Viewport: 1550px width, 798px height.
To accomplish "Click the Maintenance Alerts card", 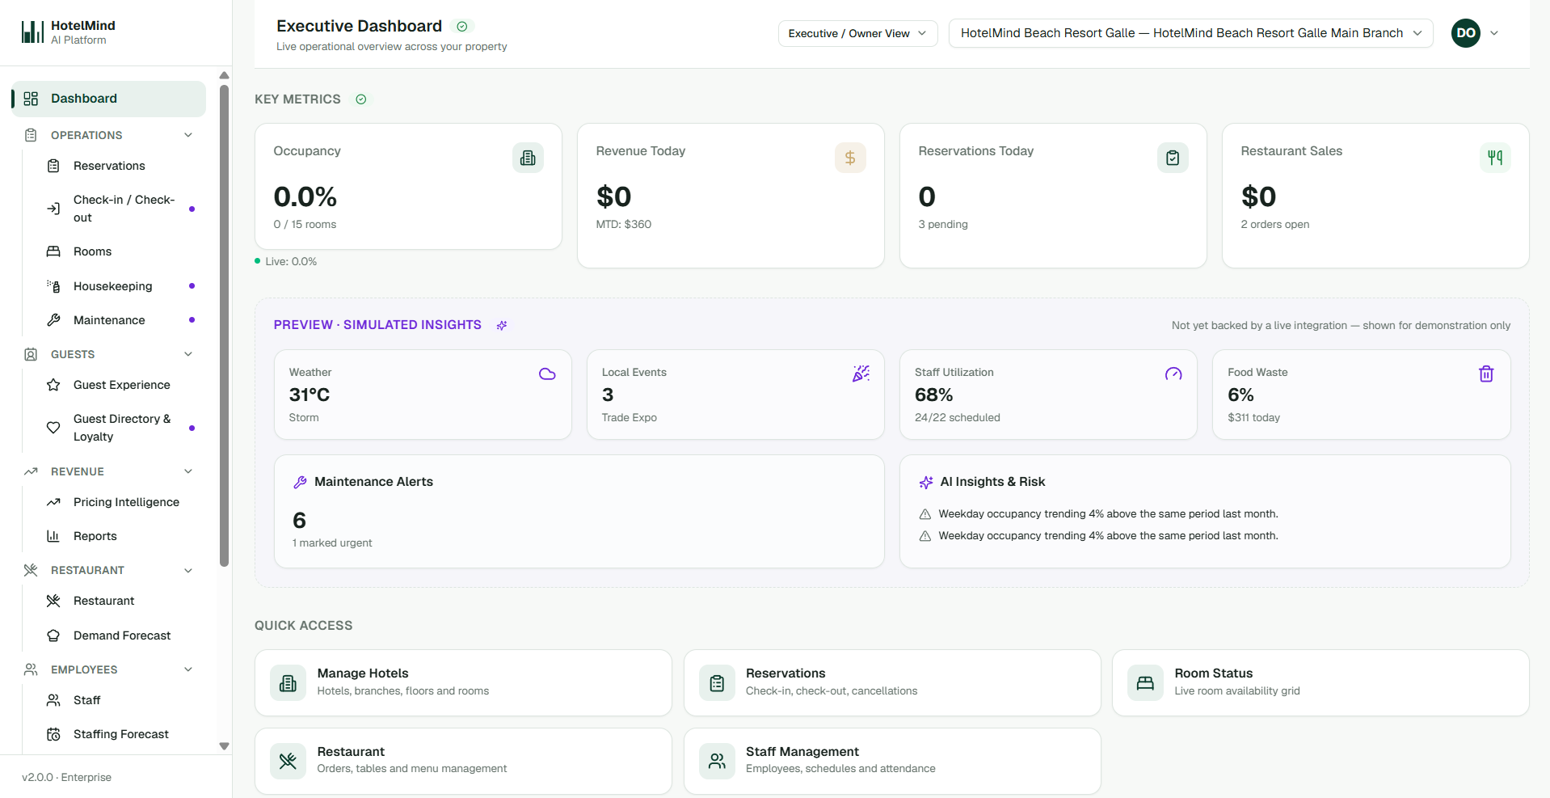I will [579, 511].
